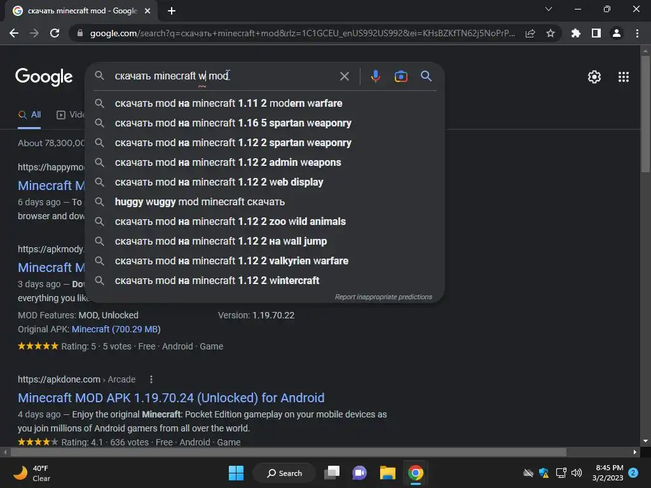View site information lock icon
651x488 pixels.
(80, 33)
